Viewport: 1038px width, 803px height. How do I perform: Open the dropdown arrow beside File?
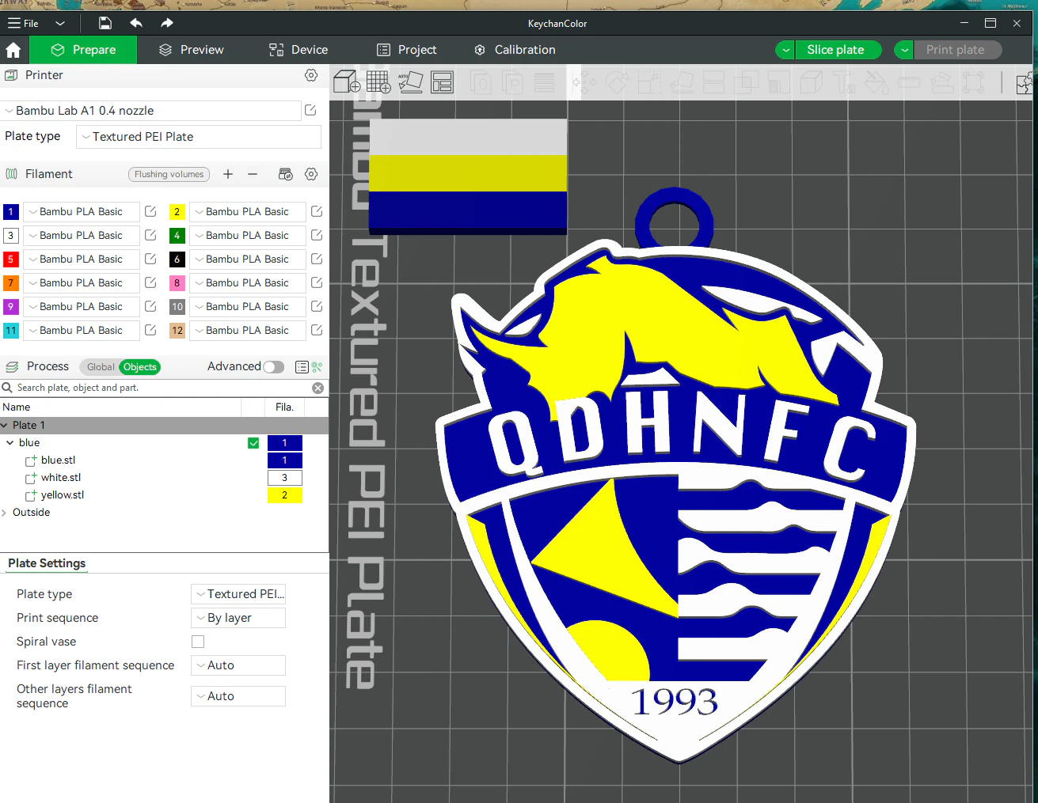pos(60,23)
